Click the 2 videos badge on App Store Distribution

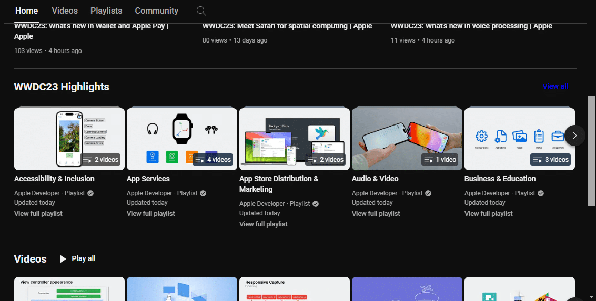pyautogui.click(x=325, y=159)
